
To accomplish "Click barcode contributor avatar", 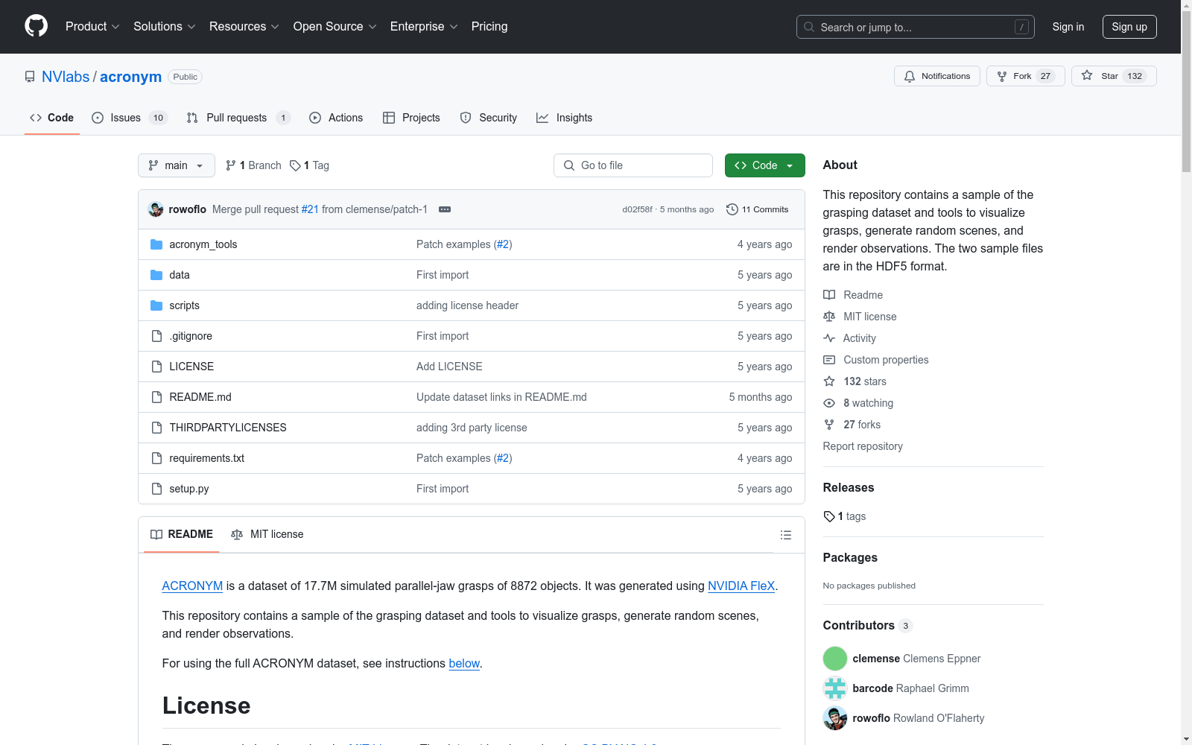I will (835, 688).
